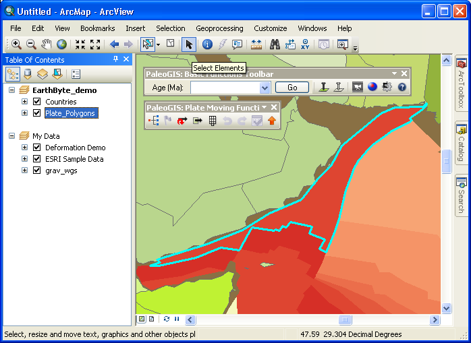
Task: Open the Go To XY tool
Action: [305, 44]
